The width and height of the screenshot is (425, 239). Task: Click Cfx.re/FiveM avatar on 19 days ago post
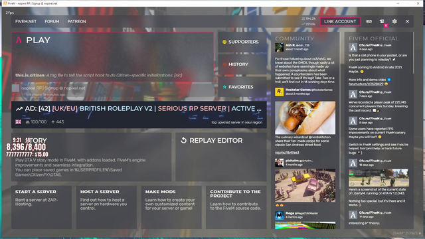click(x=353, y=215)
